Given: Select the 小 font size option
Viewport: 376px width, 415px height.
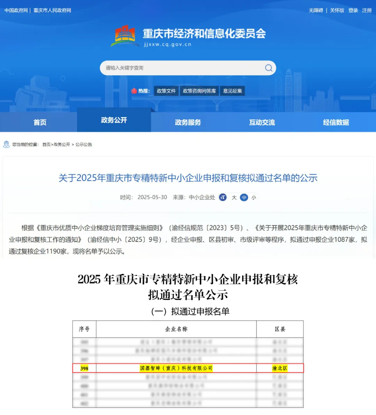Looking at the screenshot, I should pos(253,198).
